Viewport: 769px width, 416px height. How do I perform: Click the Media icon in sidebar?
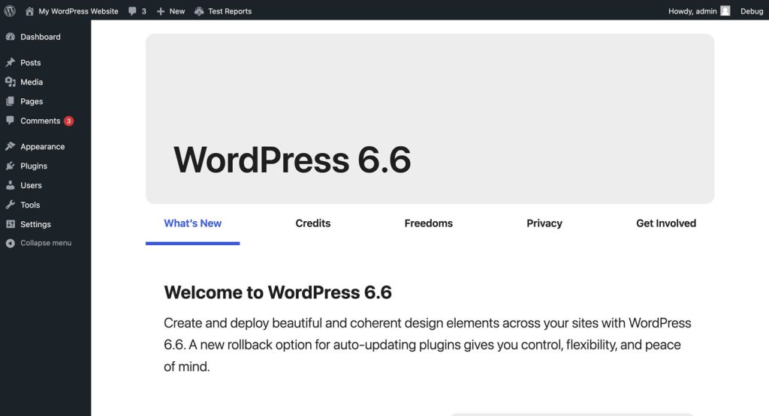pos(11,82)
